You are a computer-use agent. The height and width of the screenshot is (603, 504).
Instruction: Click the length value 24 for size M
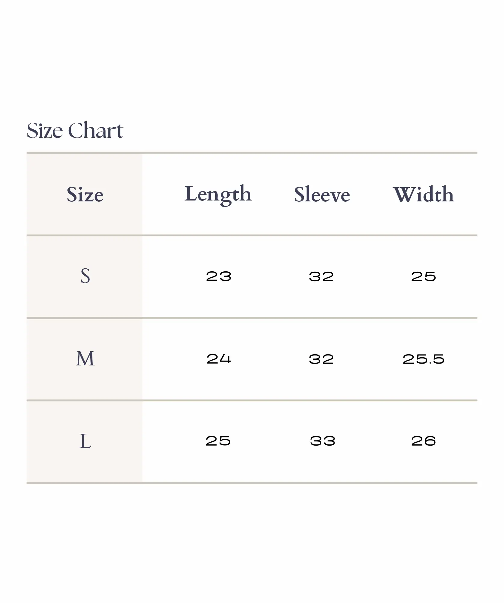coord(219,359)
